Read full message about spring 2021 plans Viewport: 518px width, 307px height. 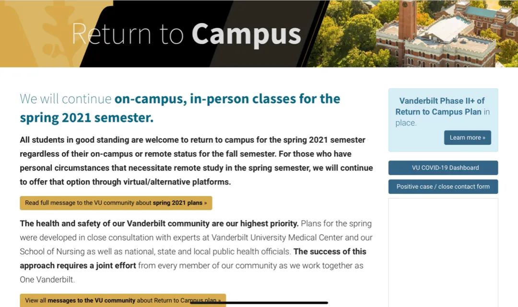[x=116, y=203]
